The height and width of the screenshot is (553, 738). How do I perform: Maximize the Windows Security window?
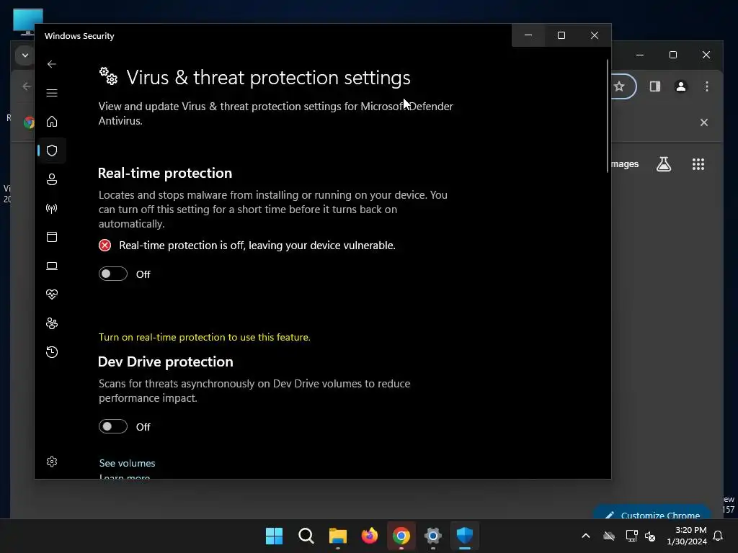pos(561,35)
